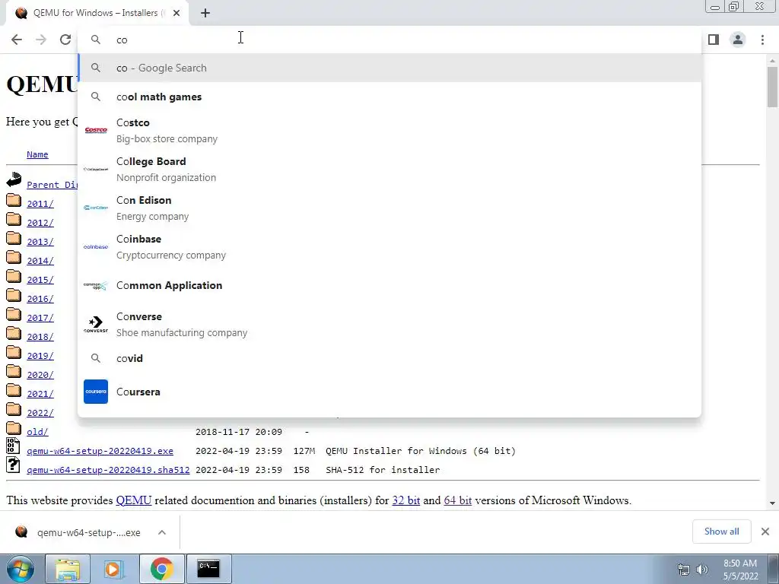Screen dimensions: 779x584
Task: Open the 2015/ folder link
Action: (x=40, y=280)
